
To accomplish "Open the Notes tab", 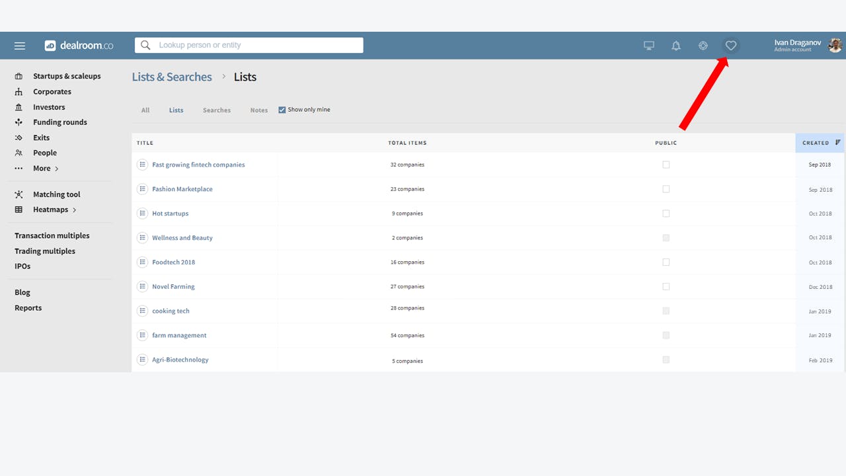I will coord(258,110).
